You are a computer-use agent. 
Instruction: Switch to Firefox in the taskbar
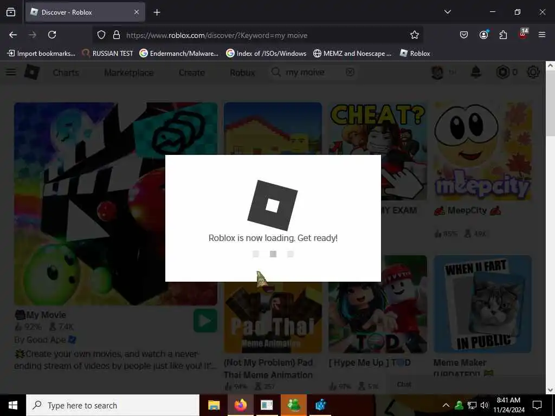click(240, 405)
